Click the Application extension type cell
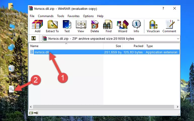The height and width of the screenshot is (121, 194). (161, 52)
